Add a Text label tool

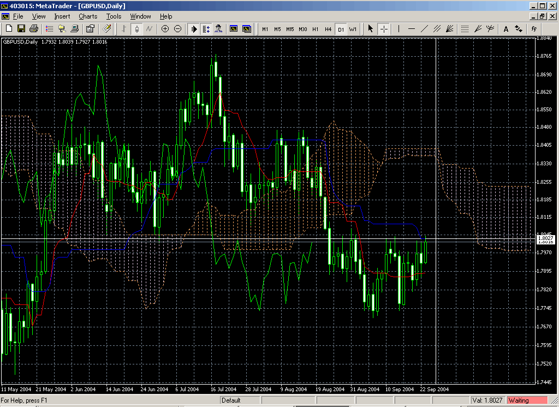[x=506, y=29]
